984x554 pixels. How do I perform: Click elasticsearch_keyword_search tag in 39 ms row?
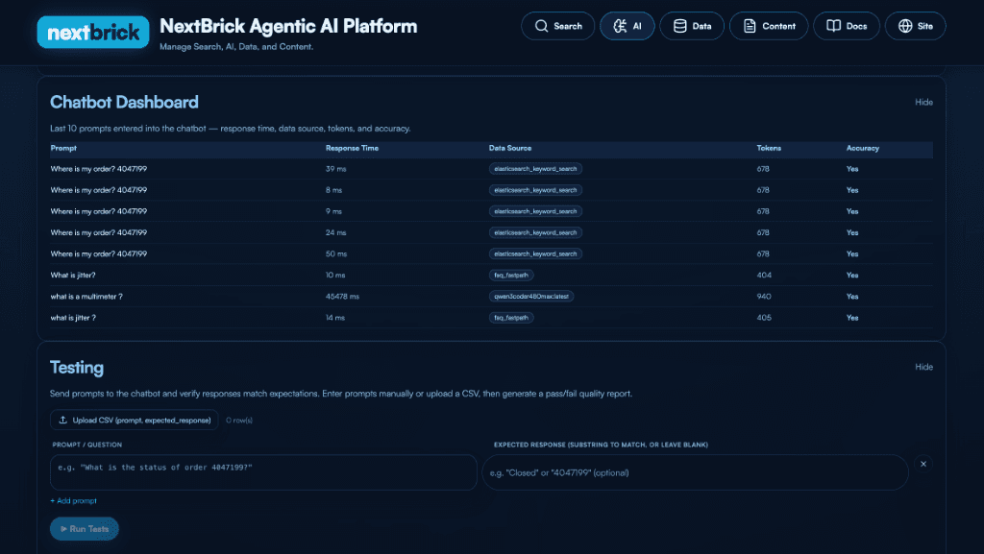click(x=535, y=169)
